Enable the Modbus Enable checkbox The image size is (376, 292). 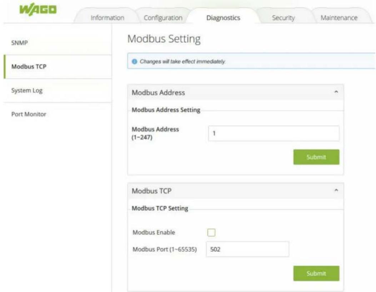point(211,232)
